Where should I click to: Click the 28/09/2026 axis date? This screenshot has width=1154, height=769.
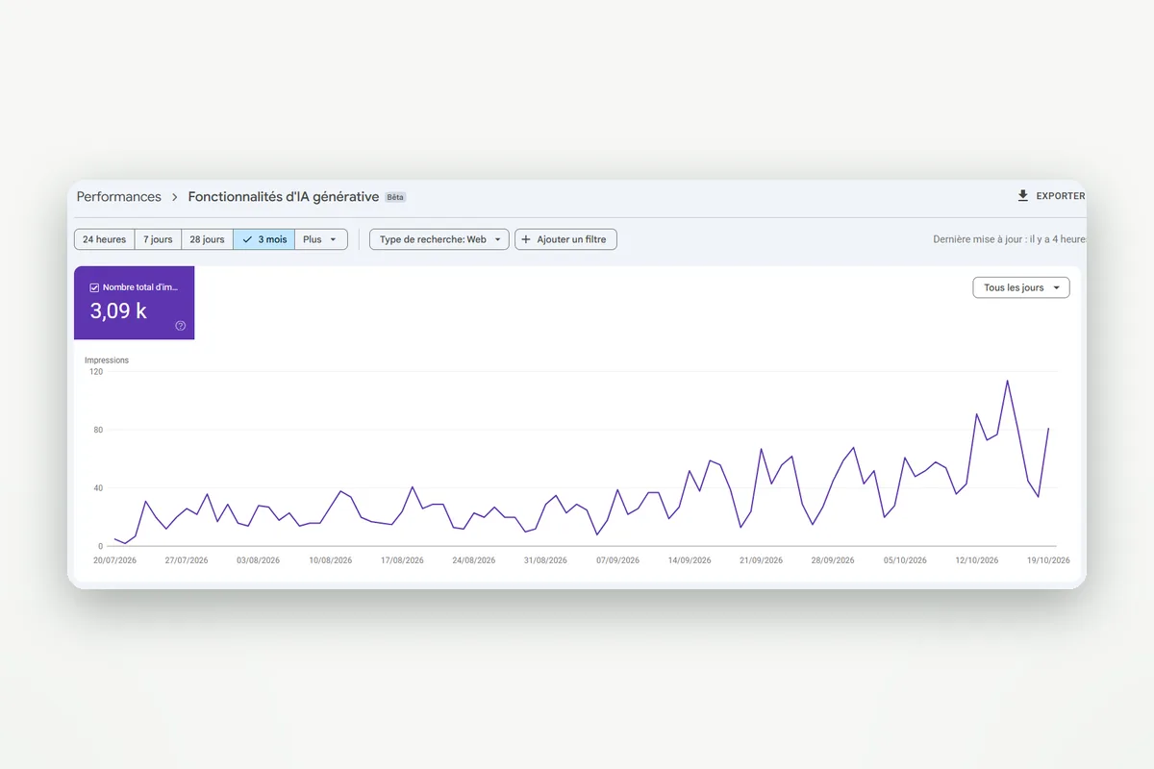pyautogui.click(x=833, y=560)
